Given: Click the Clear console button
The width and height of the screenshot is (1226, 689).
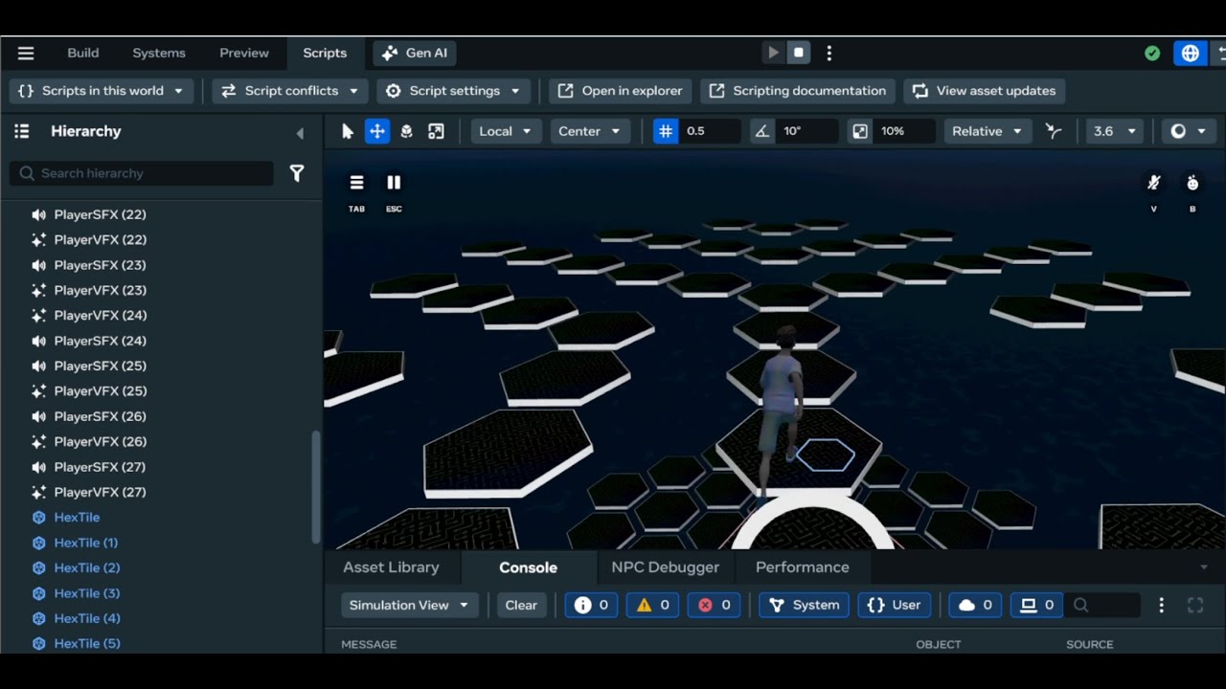Looking at the screenshot, I should (x=521, y=605).
